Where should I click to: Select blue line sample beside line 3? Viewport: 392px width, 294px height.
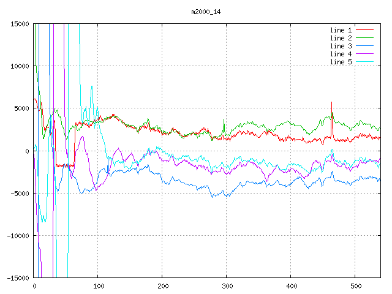pos(365,46)
